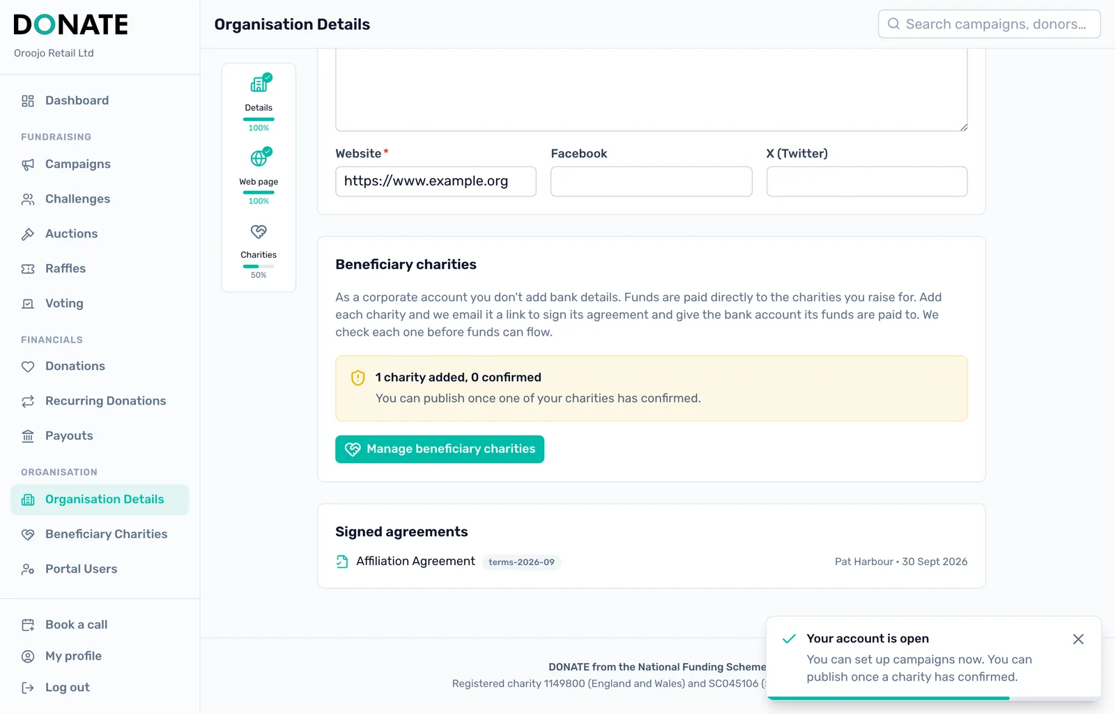Viewport: 1115px width, 714px height.
Task: Click the terms-2026-09 tag
Action: coord(521,562)
